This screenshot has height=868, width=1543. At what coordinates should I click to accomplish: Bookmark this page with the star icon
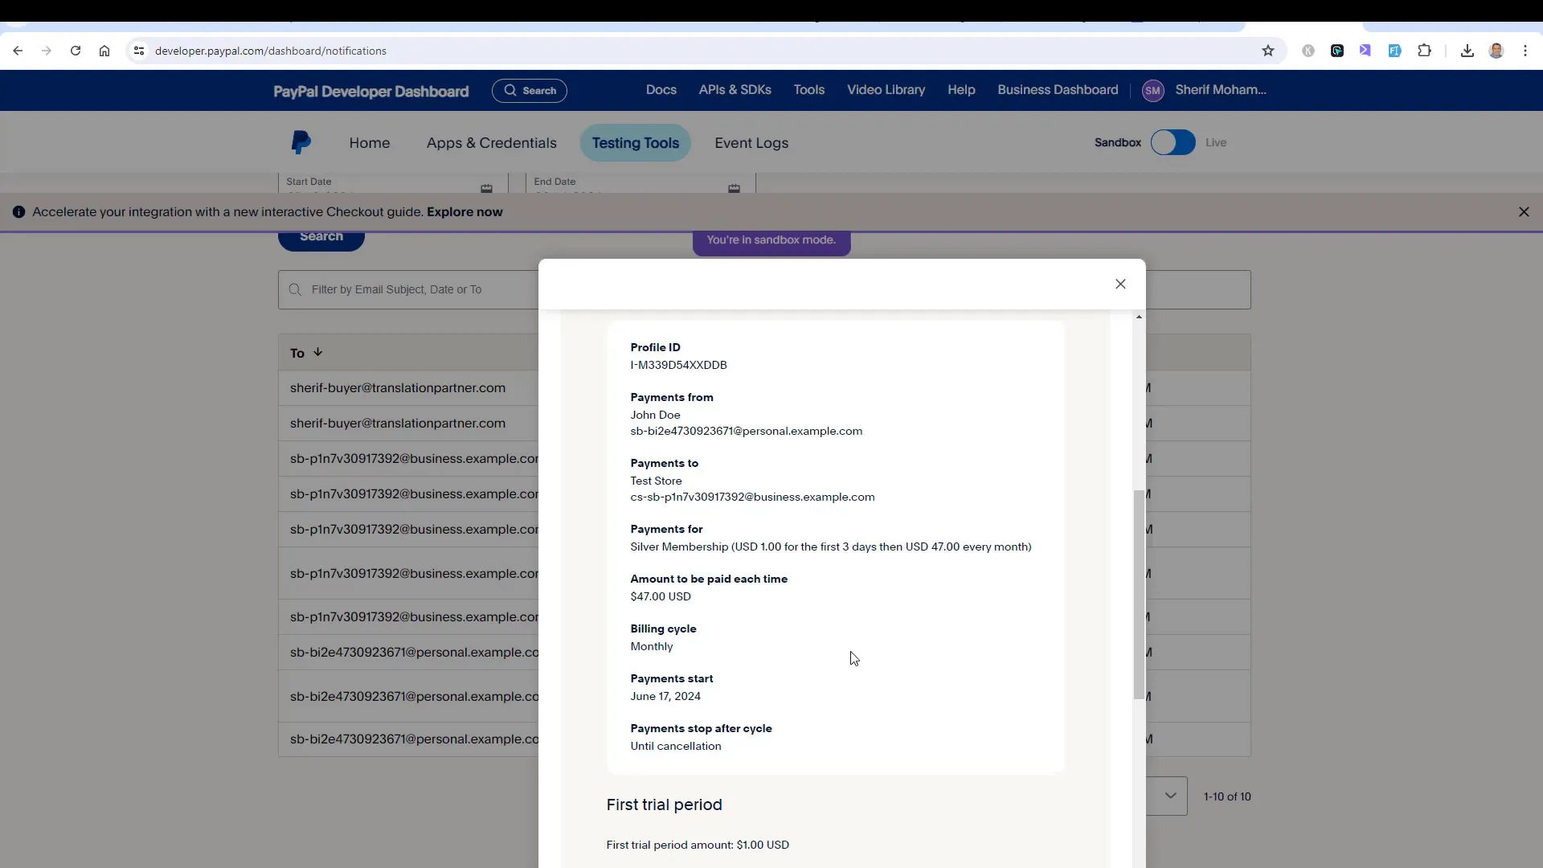(x=1268, y=51)
